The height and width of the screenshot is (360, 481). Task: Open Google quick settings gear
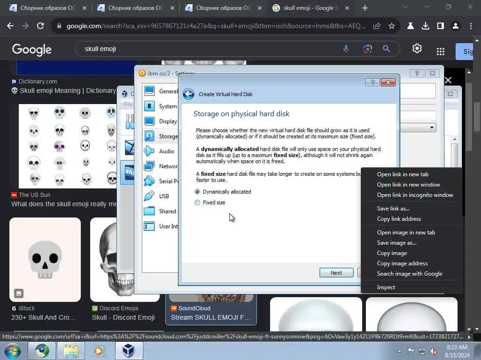tap(417, 48)
